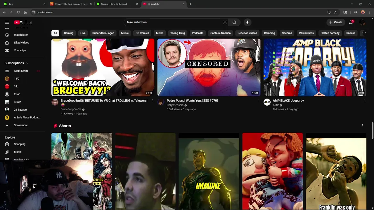Viewport: 374px width, 210px height.
Task: Start voice search with the microphone icon
Action: 247,22
